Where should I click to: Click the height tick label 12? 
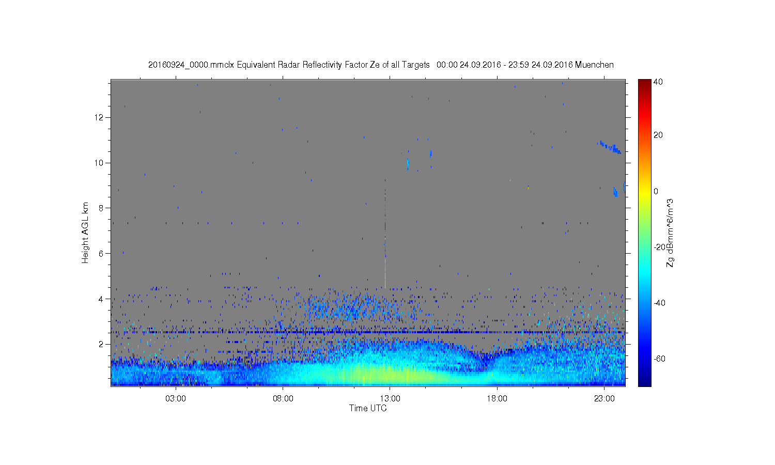[x=99, y=117]
